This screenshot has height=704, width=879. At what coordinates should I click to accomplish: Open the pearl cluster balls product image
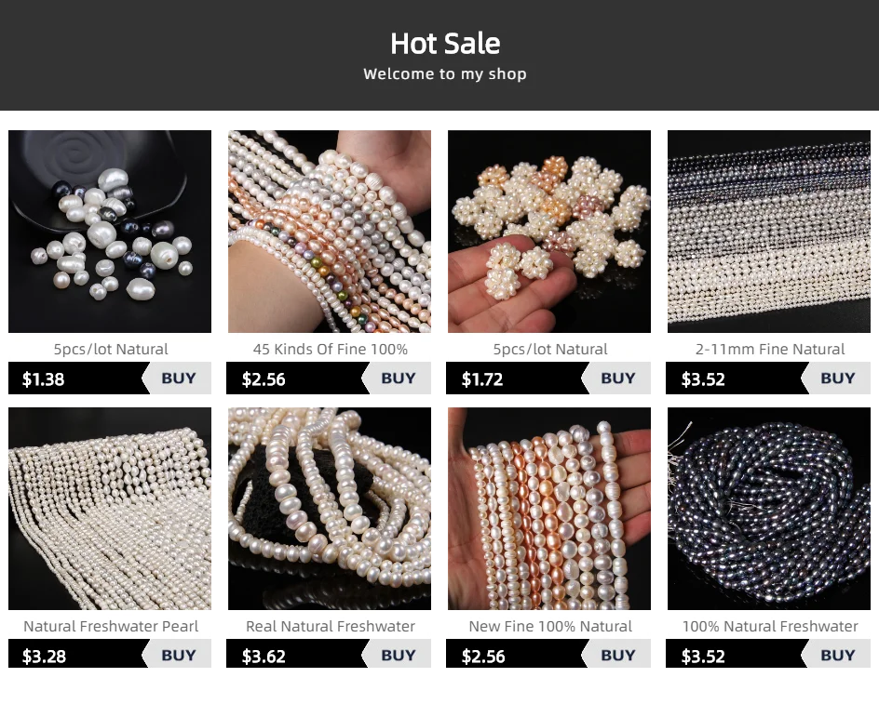[549, 232]
